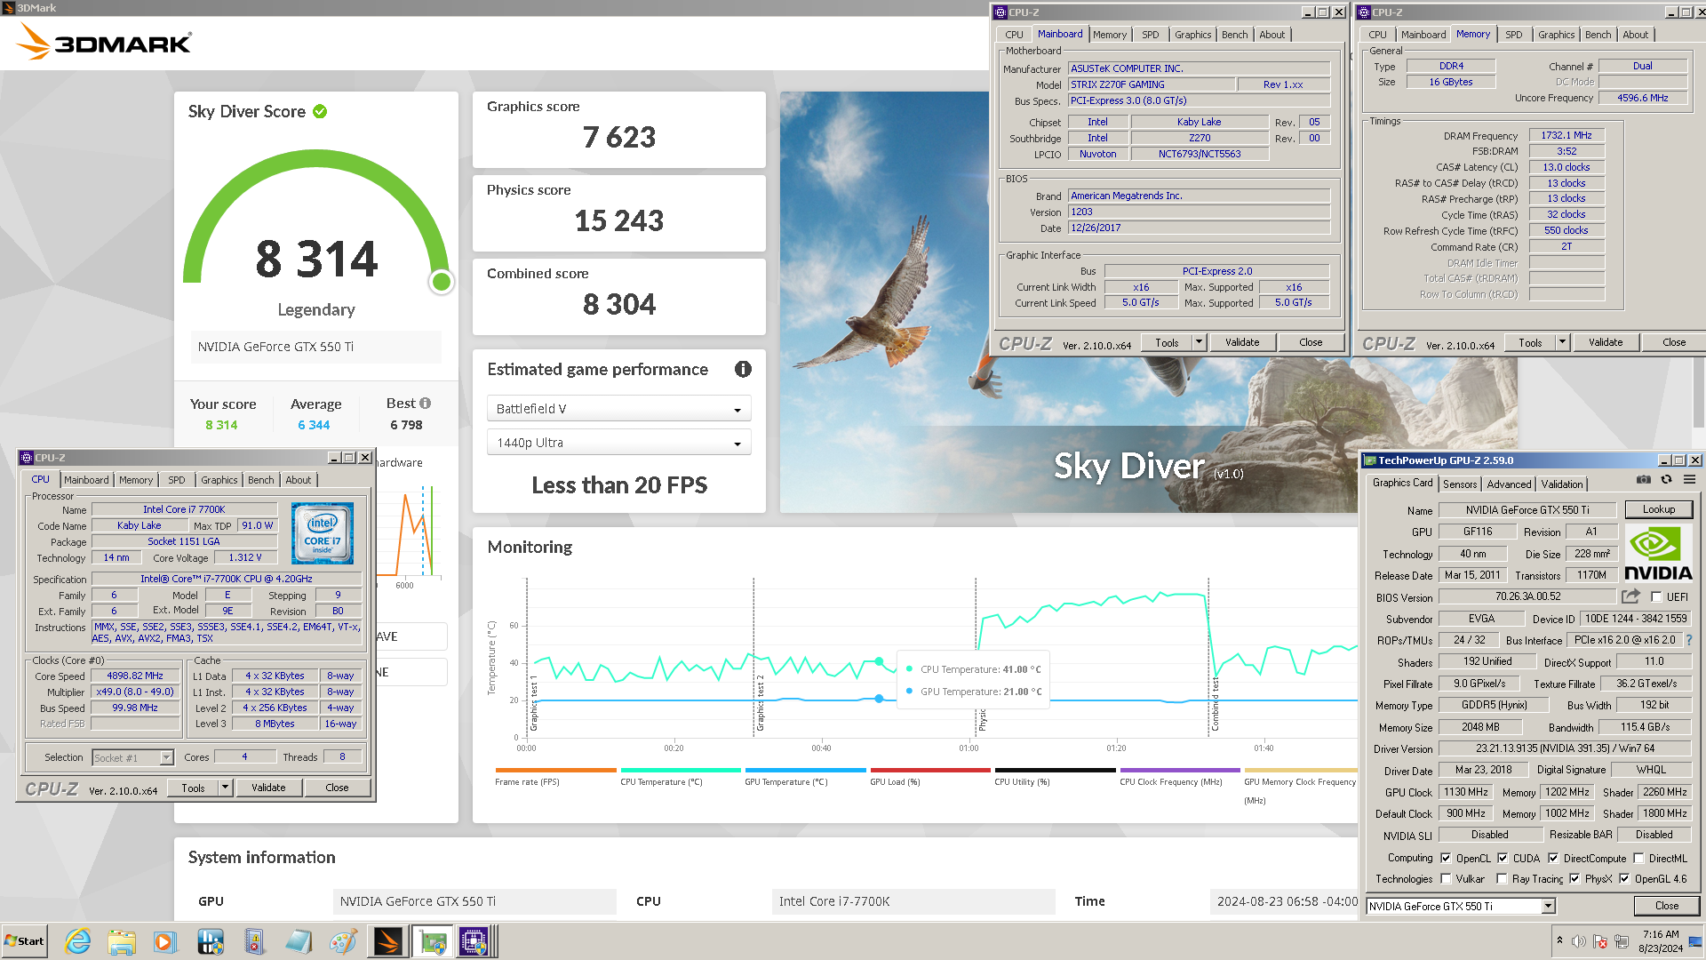Image resolution: width=1706 pixels, height=960 pixels.
Task: Click the network icon in the system tray
Action: pyautogui.click(x=1622, y=941)
